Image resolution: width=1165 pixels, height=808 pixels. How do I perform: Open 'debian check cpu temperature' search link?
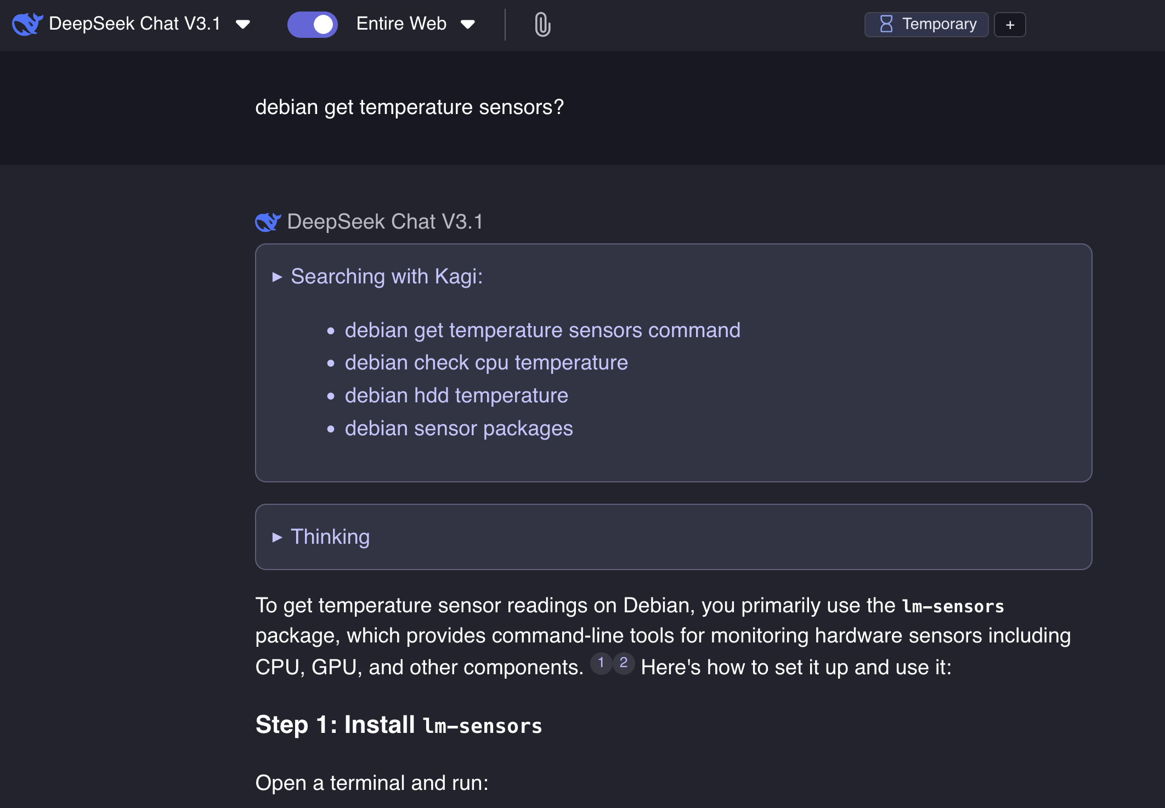click(486, 363)
